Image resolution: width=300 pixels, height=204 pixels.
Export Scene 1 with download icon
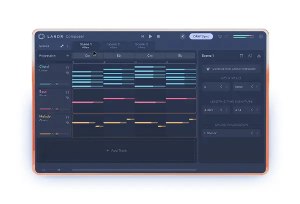(259, 56)
